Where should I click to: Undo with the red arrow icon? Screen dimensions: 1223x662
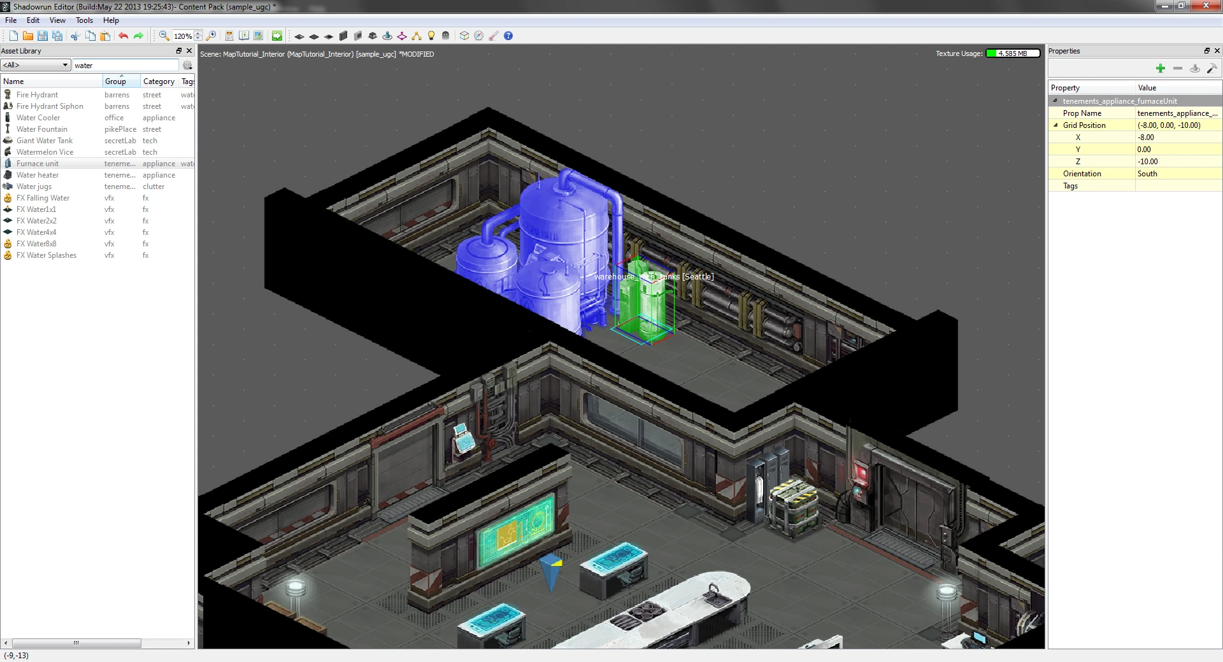[x=123, y=36]
